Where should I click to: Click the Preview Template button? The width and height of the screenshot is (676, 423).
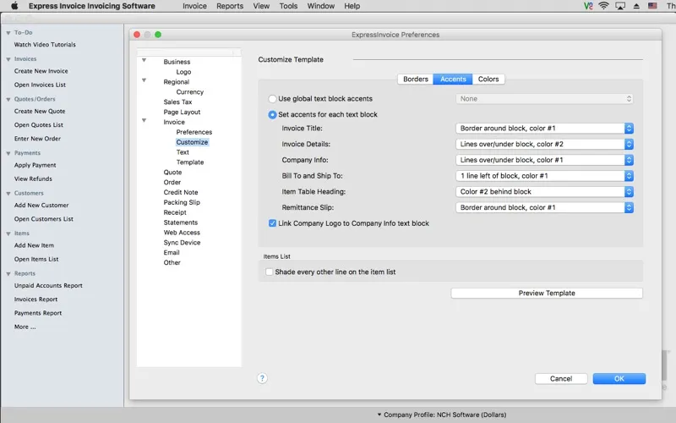(x=546, y=294)
